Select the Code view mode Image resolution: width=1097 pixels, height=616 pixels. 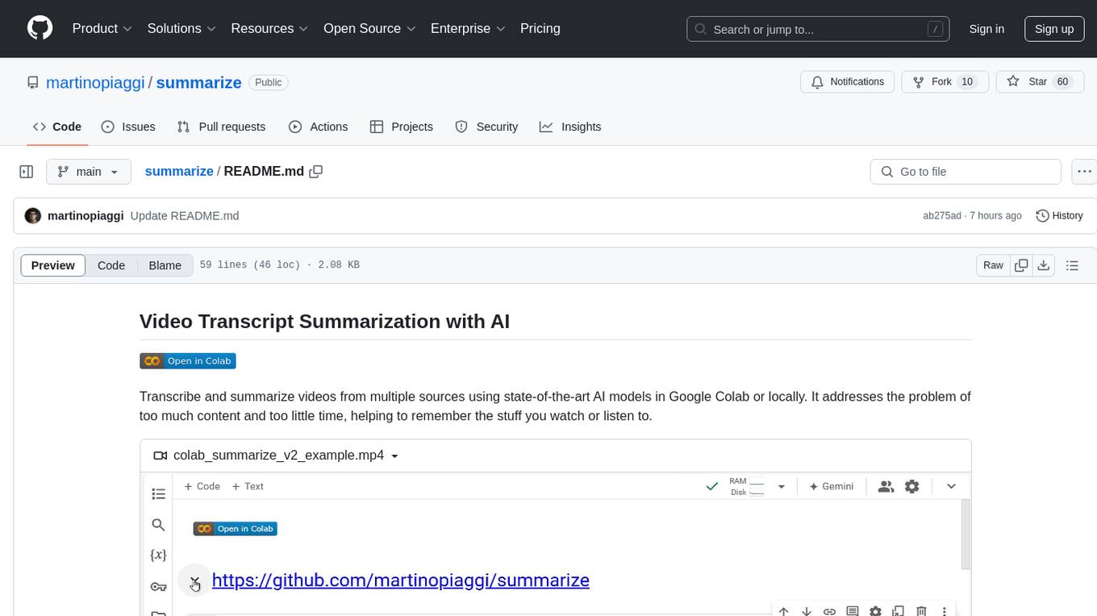111,265
